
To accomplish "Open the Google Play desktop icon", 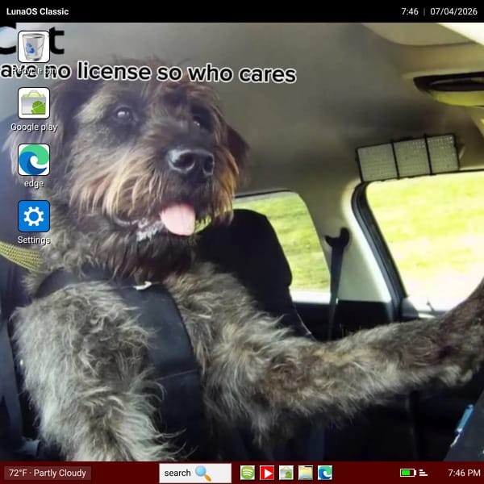I will click(x=34, y=103).
